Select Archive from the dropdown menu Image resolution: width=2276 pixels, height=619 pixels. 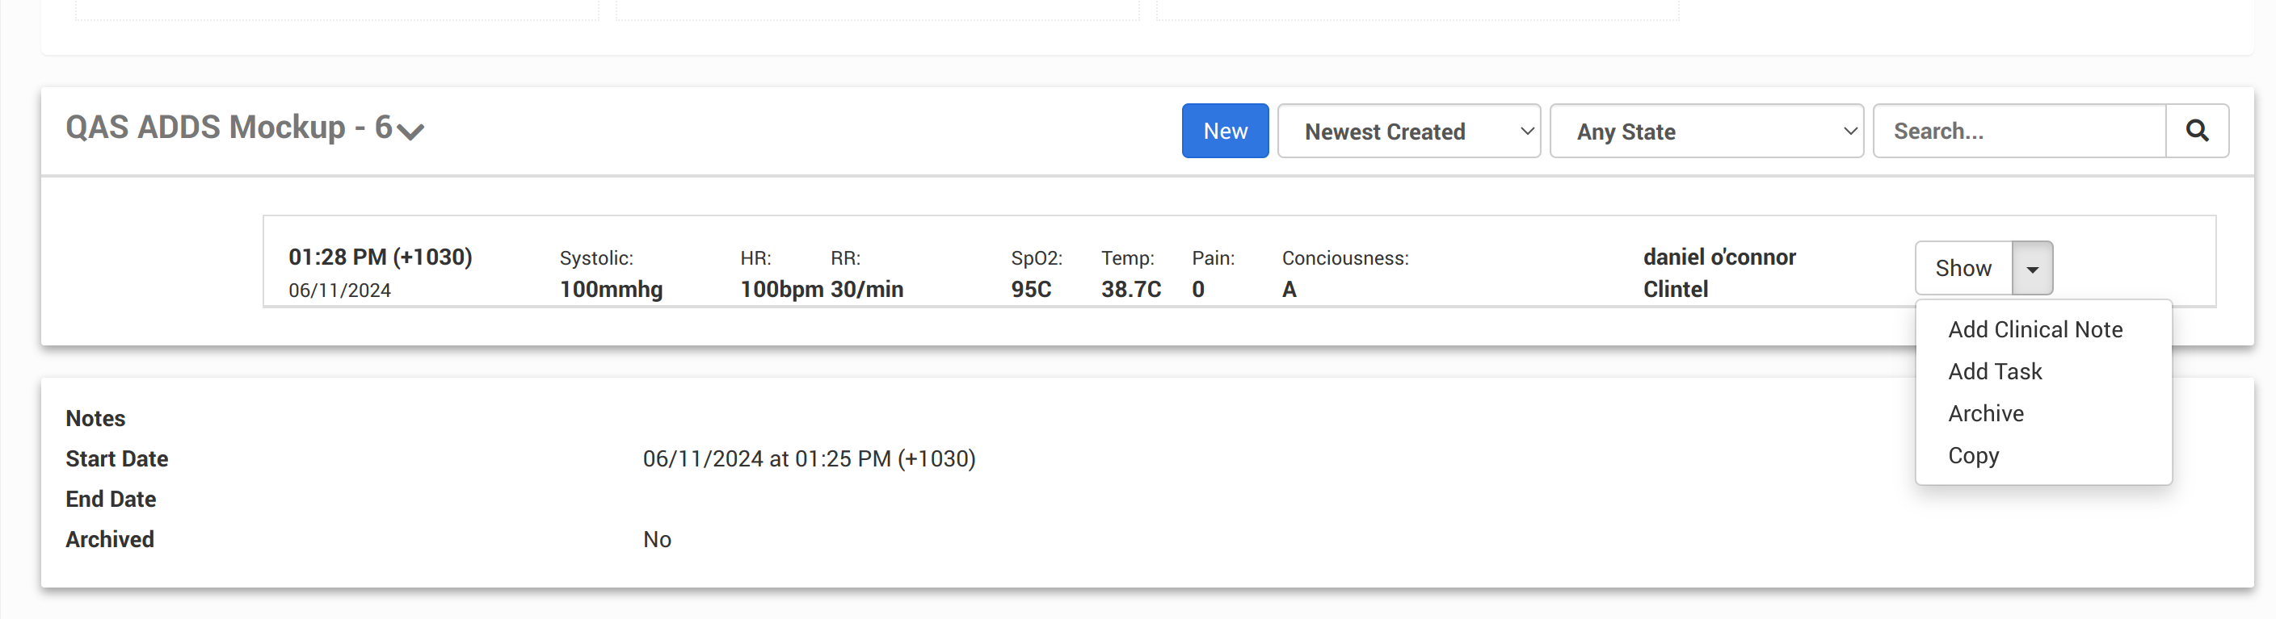click(x=1985, y=413)
